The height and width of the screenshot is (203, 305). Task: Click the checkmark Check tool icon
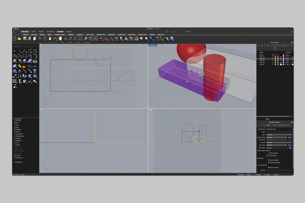click(x=30, y=81)
